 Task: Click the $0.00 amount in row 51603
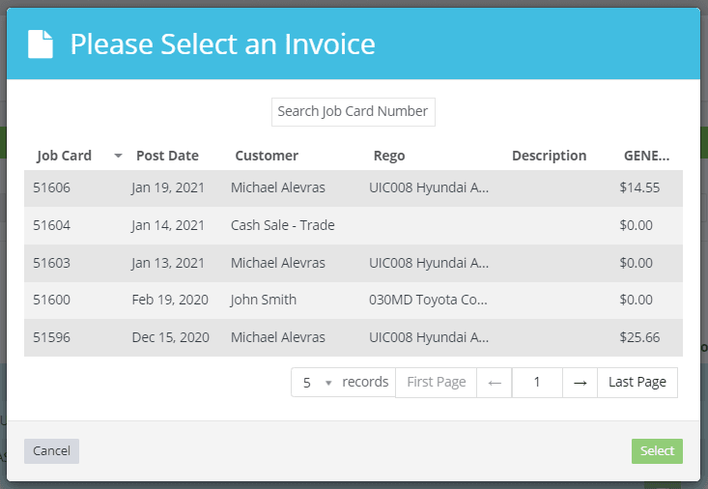point(636,263)
